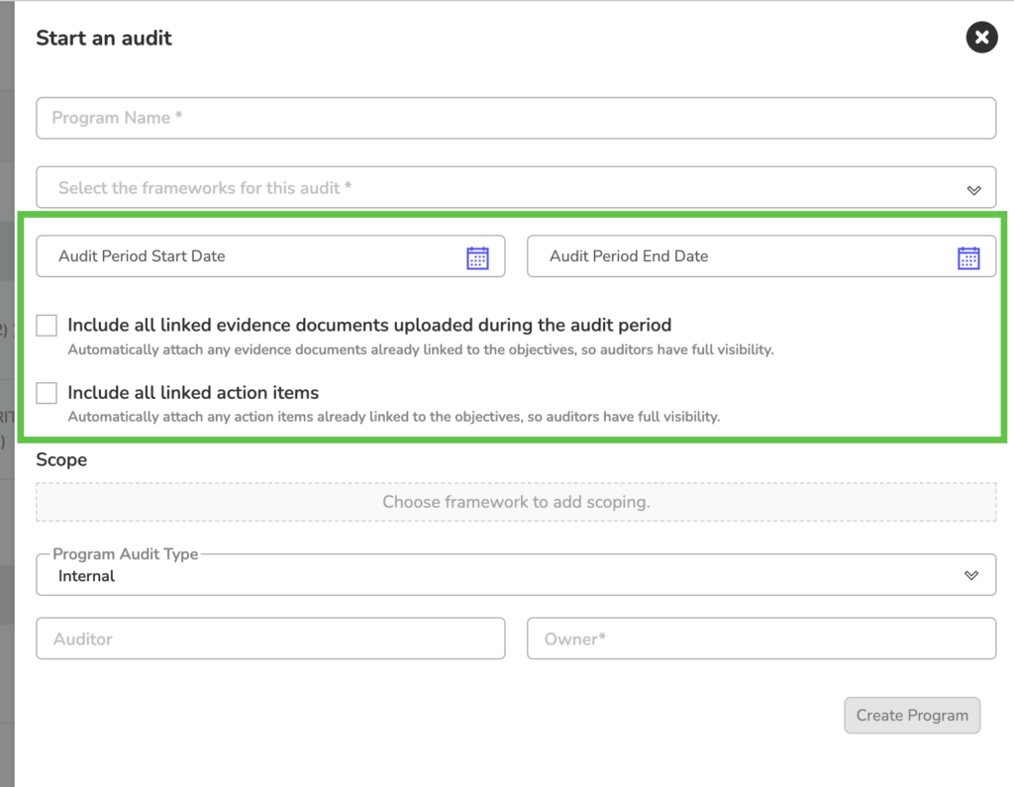
Task: Select the Owner text field
Action: pos(760,639)
